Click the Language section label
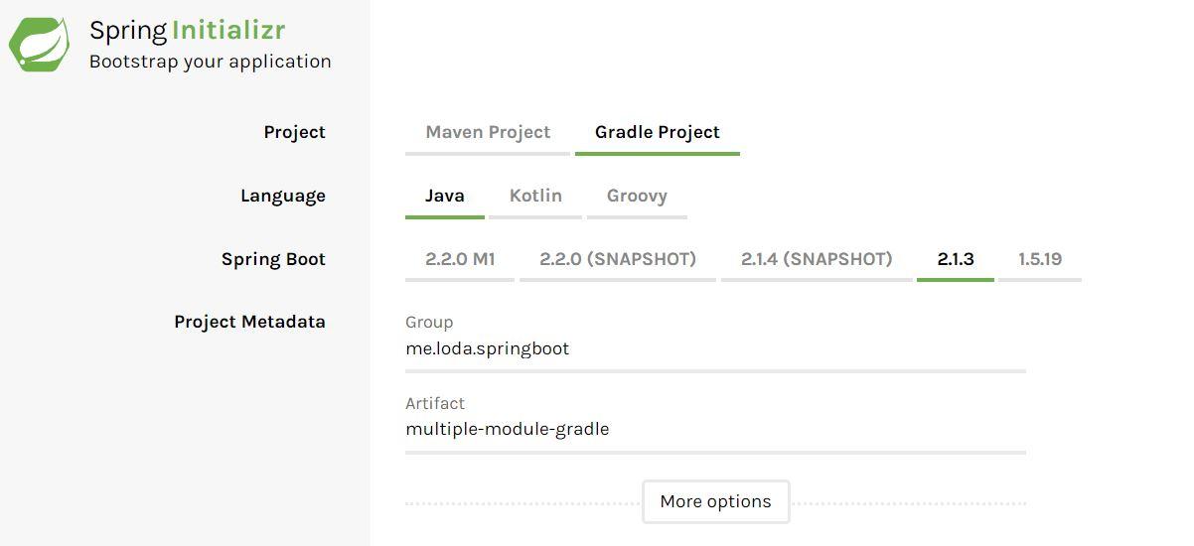Image resolution: width=1194 pixels, height=546 pixels. 282,196
